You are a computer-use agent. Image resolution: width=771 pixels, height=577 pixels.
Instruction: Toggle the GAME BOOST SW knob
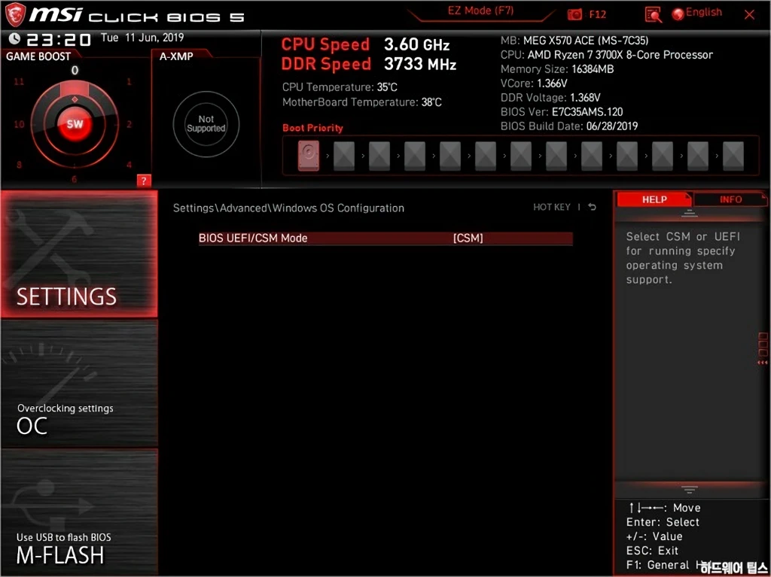tap(75, 124)
